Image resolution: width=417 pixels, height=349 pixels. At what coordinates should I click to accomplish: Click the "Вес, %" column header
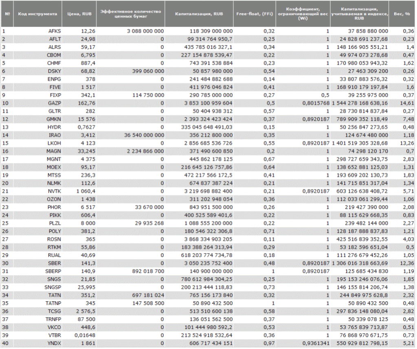pyautogui.click(x=402, y=13)
